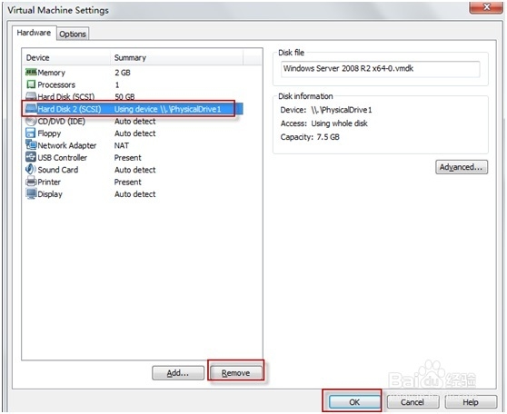
Task: Click the Printer 'Present' summary
Action: 128,182
